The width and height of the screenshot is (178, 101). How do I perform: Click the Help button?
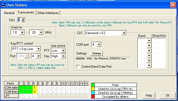tap(149, 95)
